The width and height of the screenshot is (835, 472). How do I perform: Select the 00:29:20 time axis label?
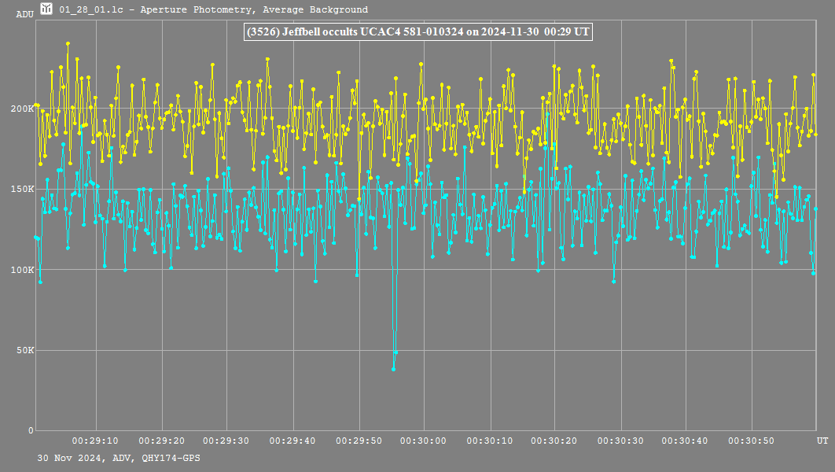161,441
